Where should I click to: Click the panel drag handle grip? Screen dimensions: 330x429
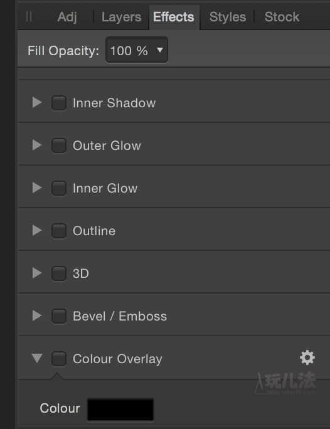29,17
